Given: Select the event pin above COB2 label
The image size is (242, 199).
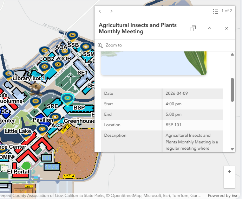Looking at the screenshot, I should click(45, 52).
